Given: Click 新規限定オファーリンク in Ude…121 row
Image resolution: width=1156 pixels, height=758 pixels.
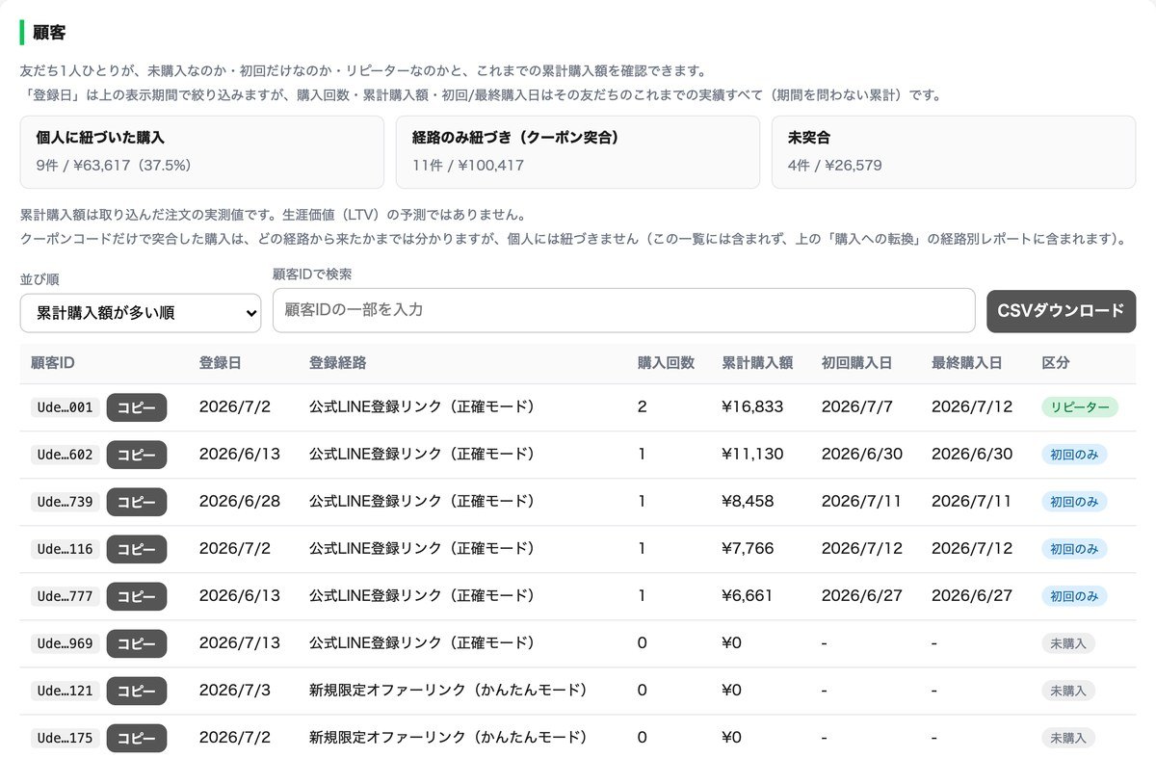Looking at the screenshot, I should 448,691.
